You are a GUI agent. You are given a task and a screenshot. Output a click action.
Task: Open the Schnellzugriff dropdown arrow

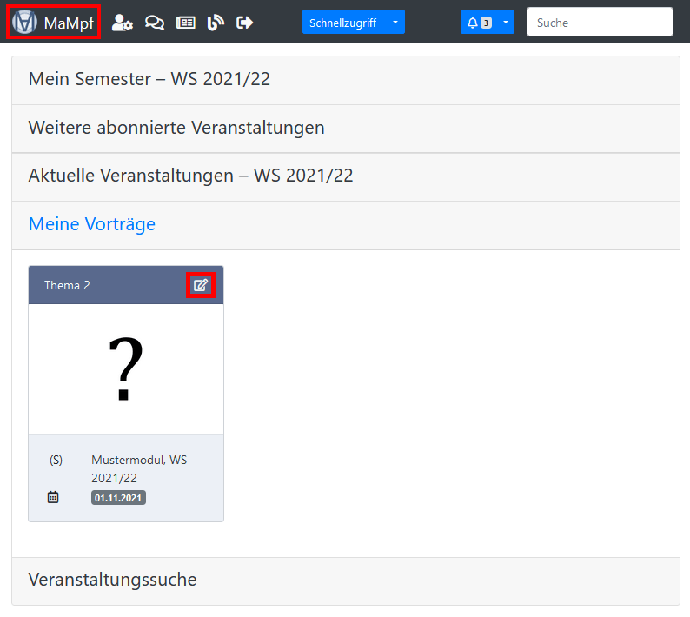pyautogui.click(x=395, y=23)
